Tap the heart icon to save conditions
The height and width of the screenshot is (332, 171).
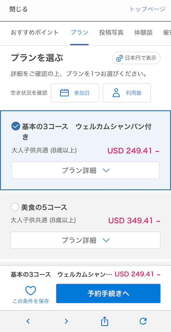pyautogui.click(x=31, y=291)
